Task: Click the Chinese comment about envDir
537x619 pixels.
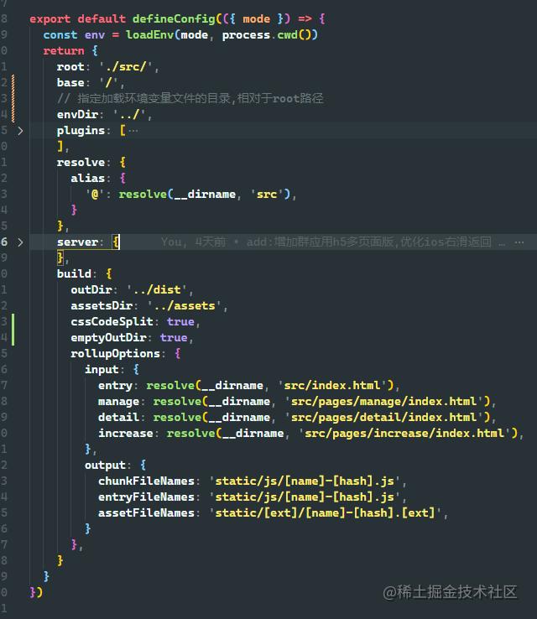Action: 190,98
